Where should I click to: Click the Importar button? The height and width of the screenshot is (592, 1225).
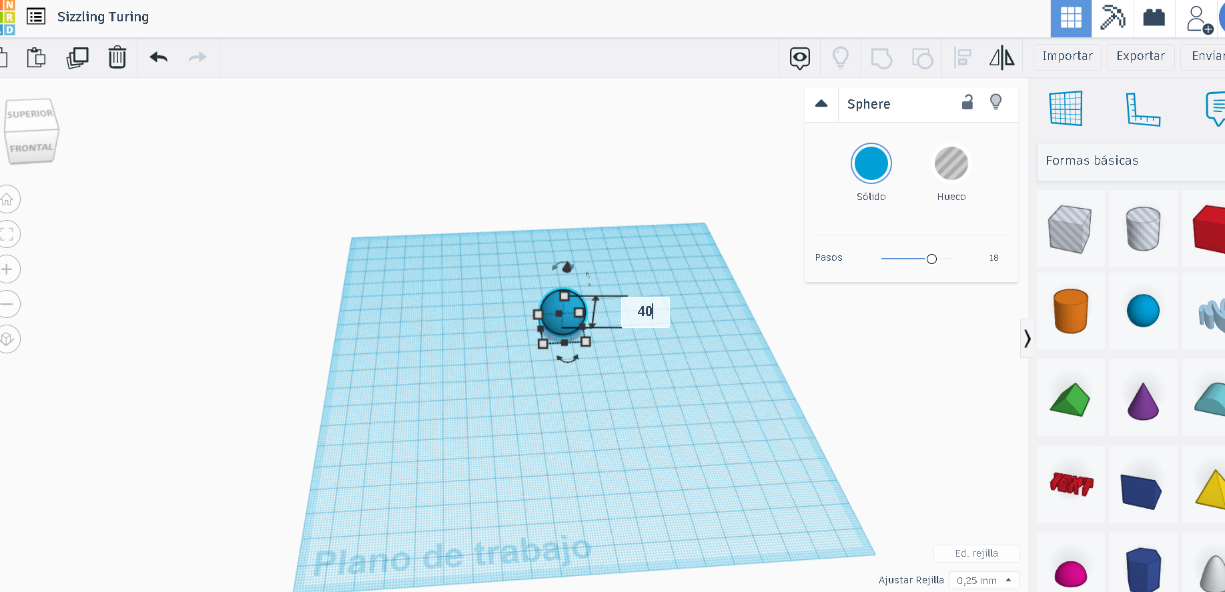(1068, 57)
